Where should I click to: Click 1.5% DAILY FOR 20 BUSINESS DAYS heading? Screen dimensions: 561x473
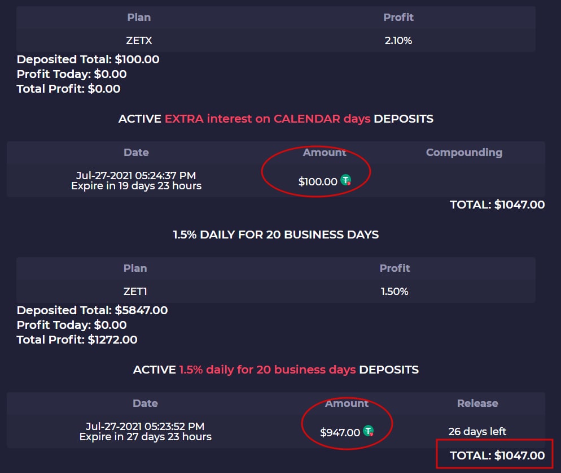point(276,235)
